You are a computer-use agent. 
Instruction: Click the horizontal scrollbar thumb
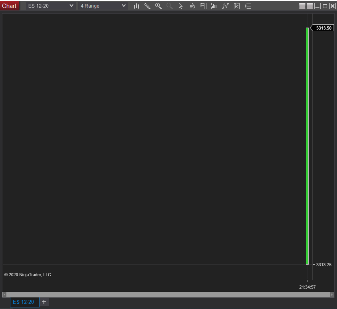(168, 294)
